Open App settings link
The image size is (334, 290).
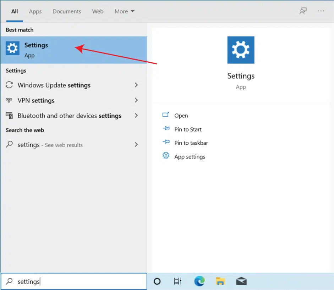pyautogui.click(x=190, y=157)
